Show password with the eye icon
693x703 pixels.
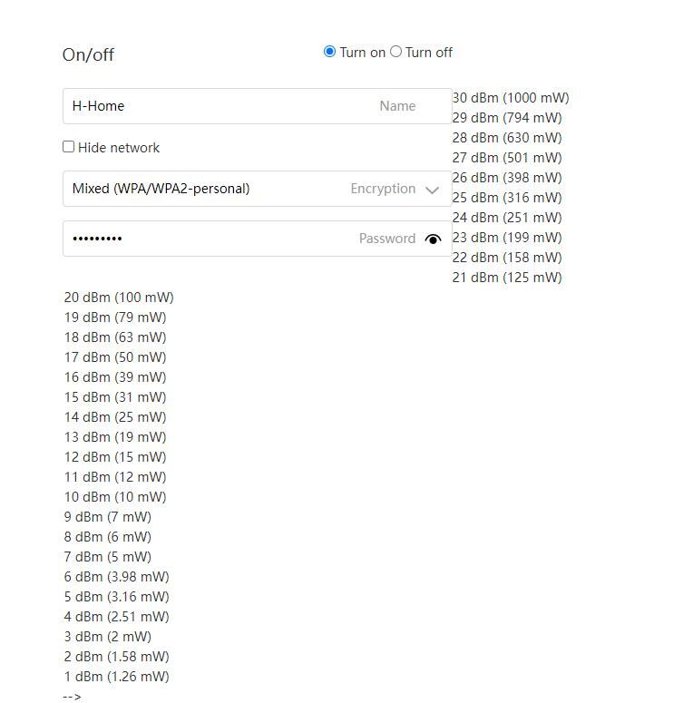coord(433,239)
